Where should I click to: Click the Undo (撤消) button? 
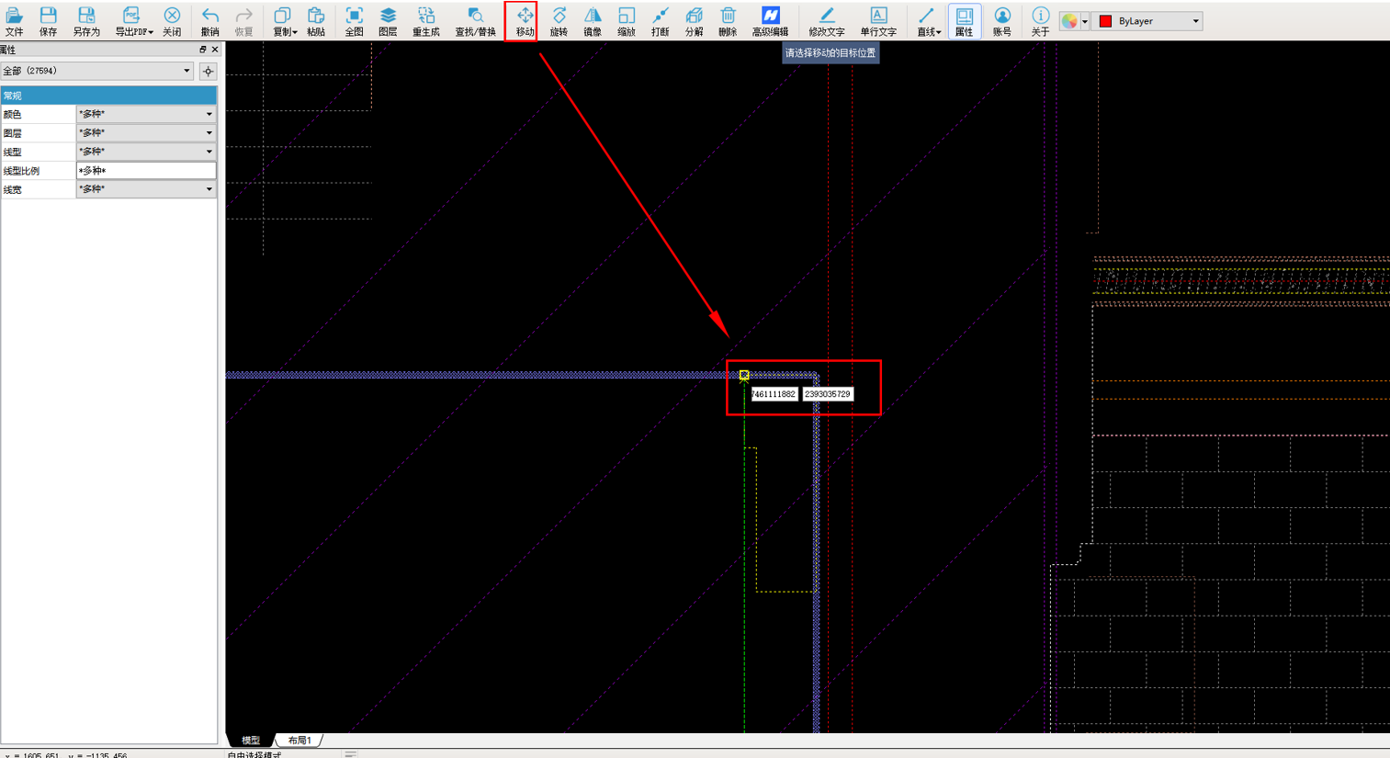click(209, 21)
